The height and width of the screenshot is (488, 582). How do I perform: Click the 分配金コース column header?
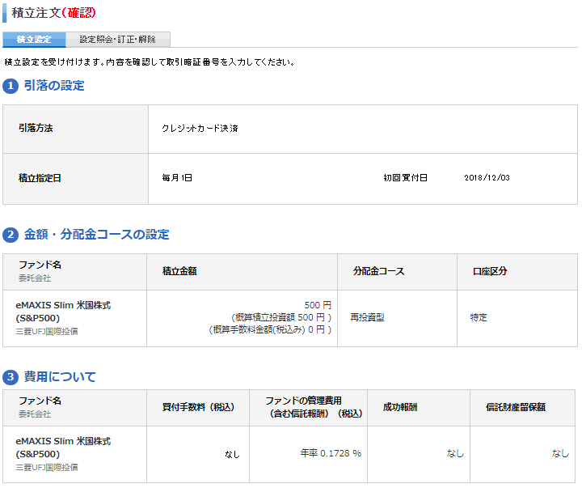tap(378, 271)
